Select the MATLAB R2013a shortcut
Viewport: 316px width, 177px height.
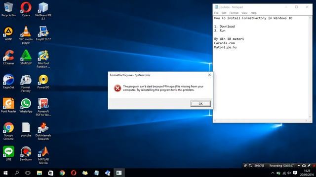43,155
